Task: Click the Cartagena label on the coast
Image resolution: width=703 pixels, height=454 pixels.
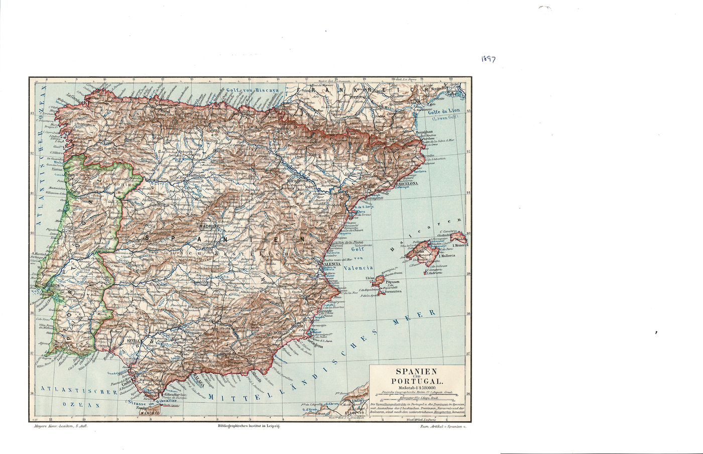Action: [314, 345]
